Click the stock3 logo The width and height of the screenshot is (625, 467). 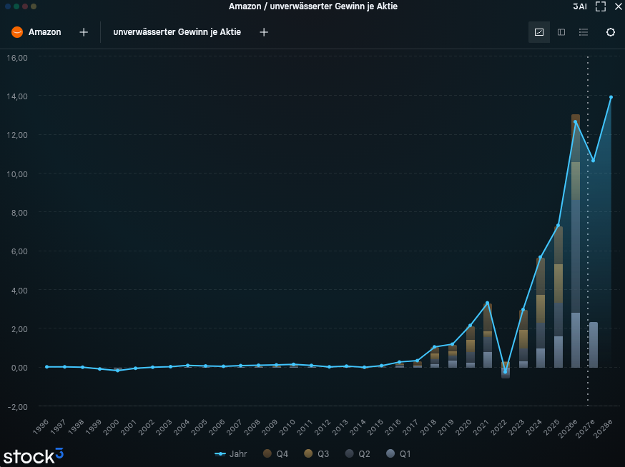click(x=34, y=456)
